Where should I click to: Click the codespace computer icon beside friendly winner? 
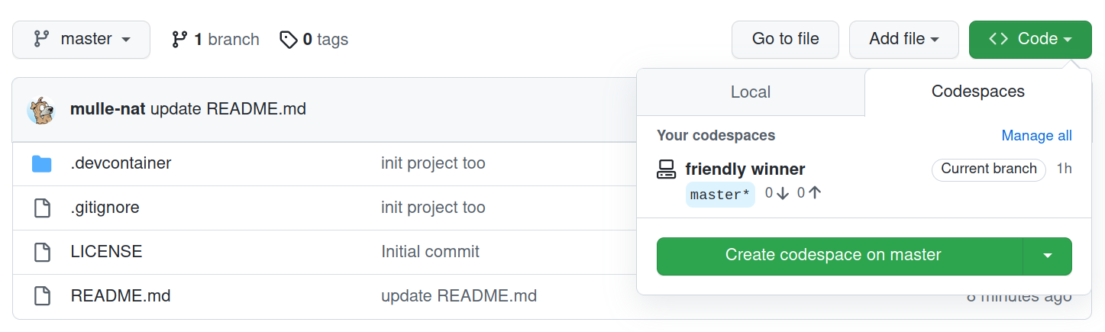pyautogui.click(x=666, y=169)
